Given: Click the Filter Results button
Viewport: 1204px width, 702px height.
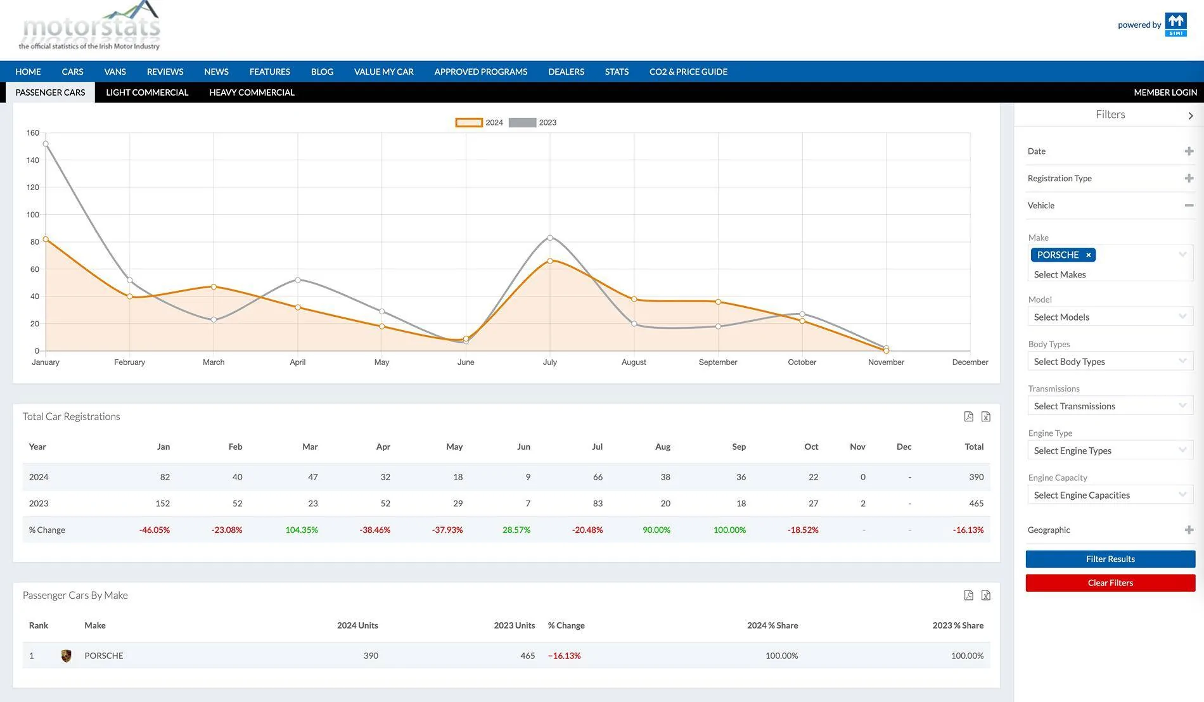Looking at the screenshot, I should [x=1110, y=559].
